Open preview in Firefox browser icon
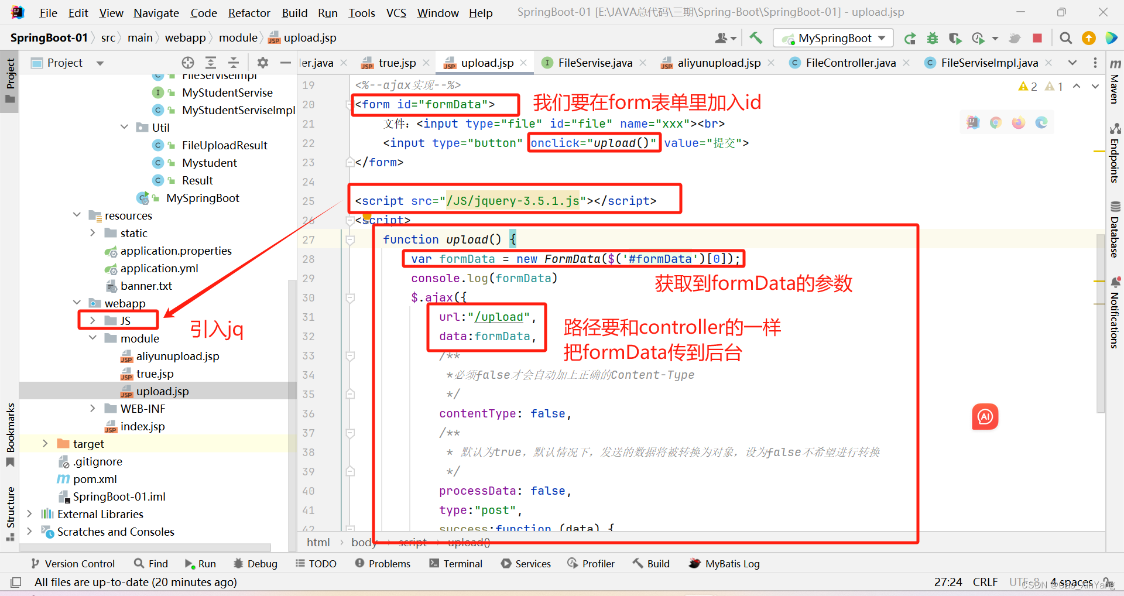The image size is (1124, 596). click(x=1019, y=122)
